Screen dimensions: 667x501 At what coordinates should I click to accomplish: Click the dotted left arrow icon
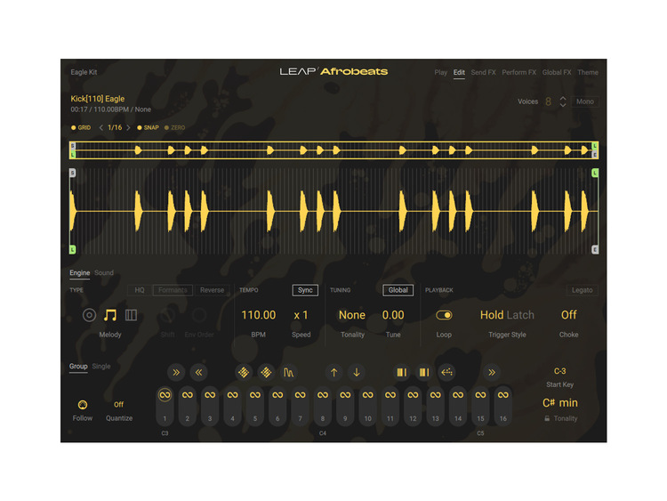point(446,373)
